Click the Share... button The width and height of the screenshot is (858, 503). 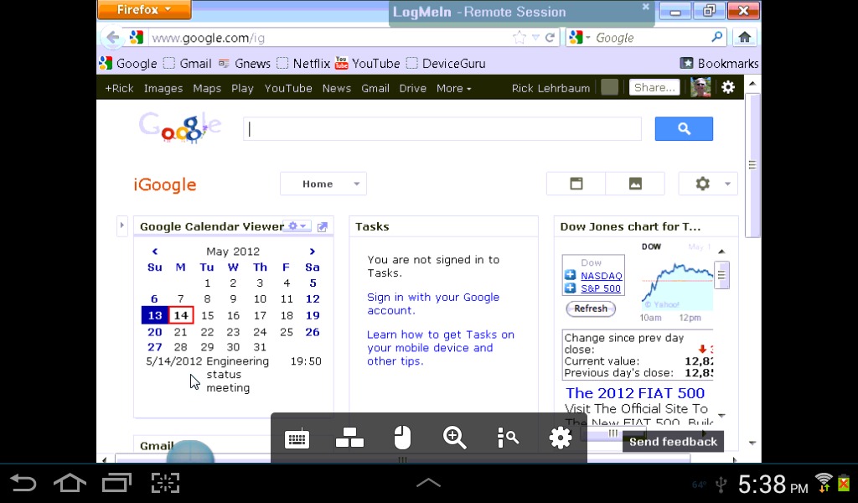click(x=654, y=87)
